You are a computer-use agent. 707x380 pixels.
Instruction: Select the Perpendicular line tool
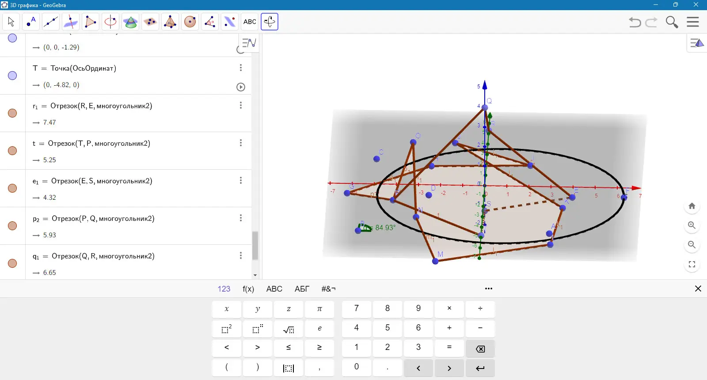tap(71, 22)
